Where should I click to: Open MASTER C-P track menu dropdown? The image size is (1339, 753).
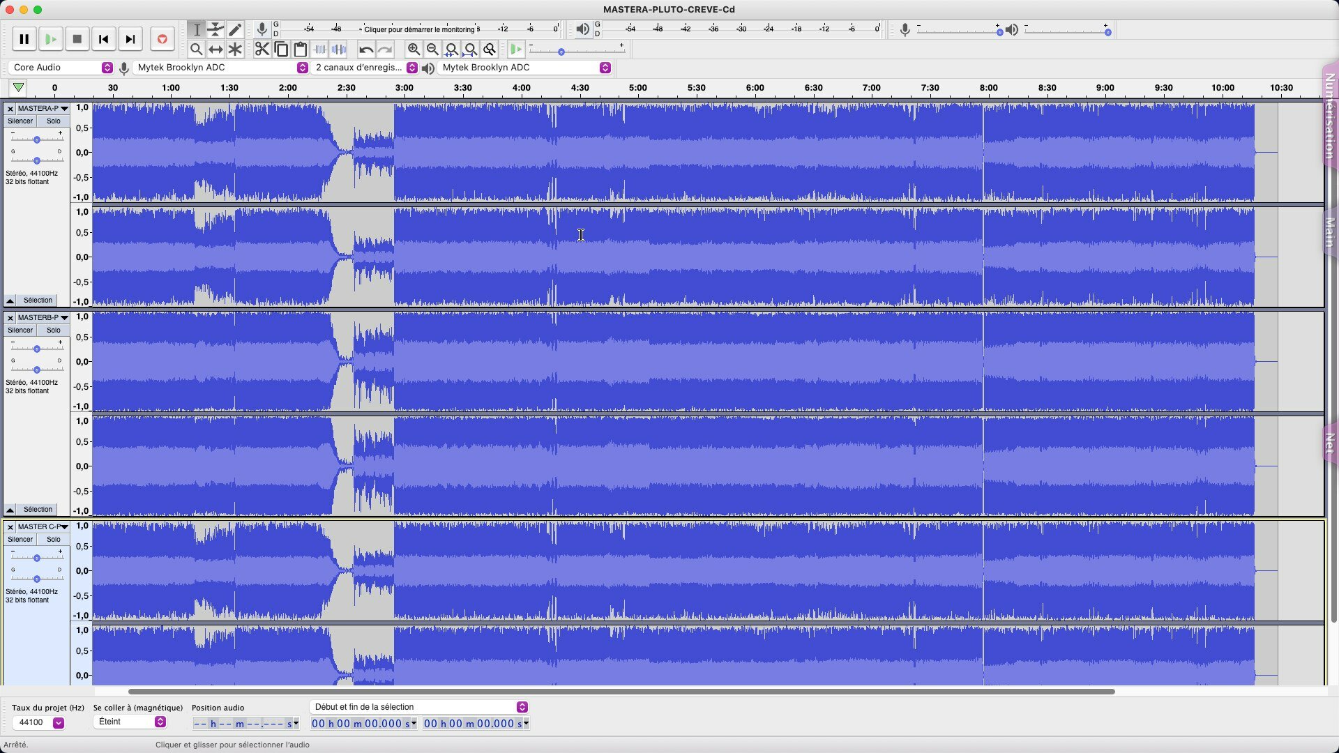point(43,527)
